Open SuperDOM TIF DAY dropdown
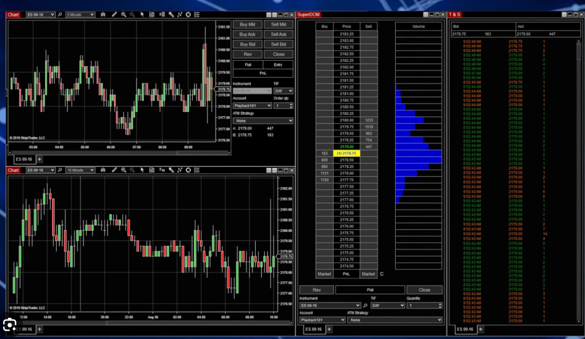 pyautogui.click(x=388, y=305)
